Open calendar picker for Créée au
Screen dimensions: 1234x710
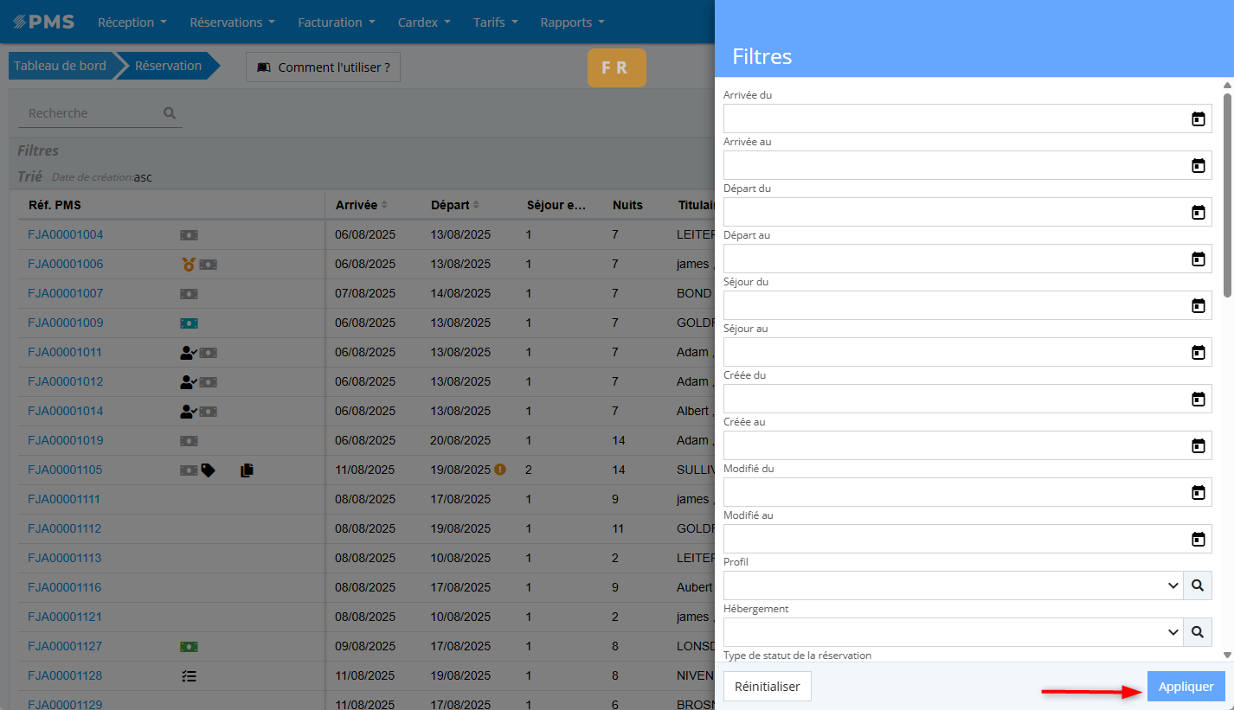tap(1198, 446)
